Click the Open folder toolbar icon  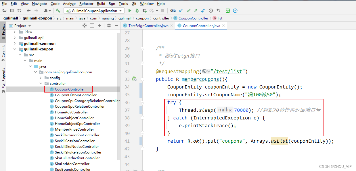tap(4, 11)
